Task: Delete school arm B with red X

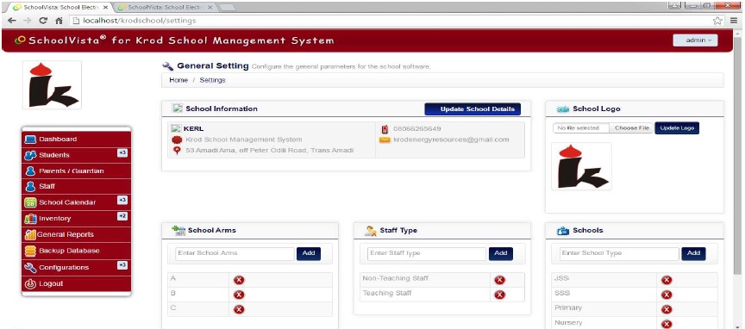Action: 239,295
